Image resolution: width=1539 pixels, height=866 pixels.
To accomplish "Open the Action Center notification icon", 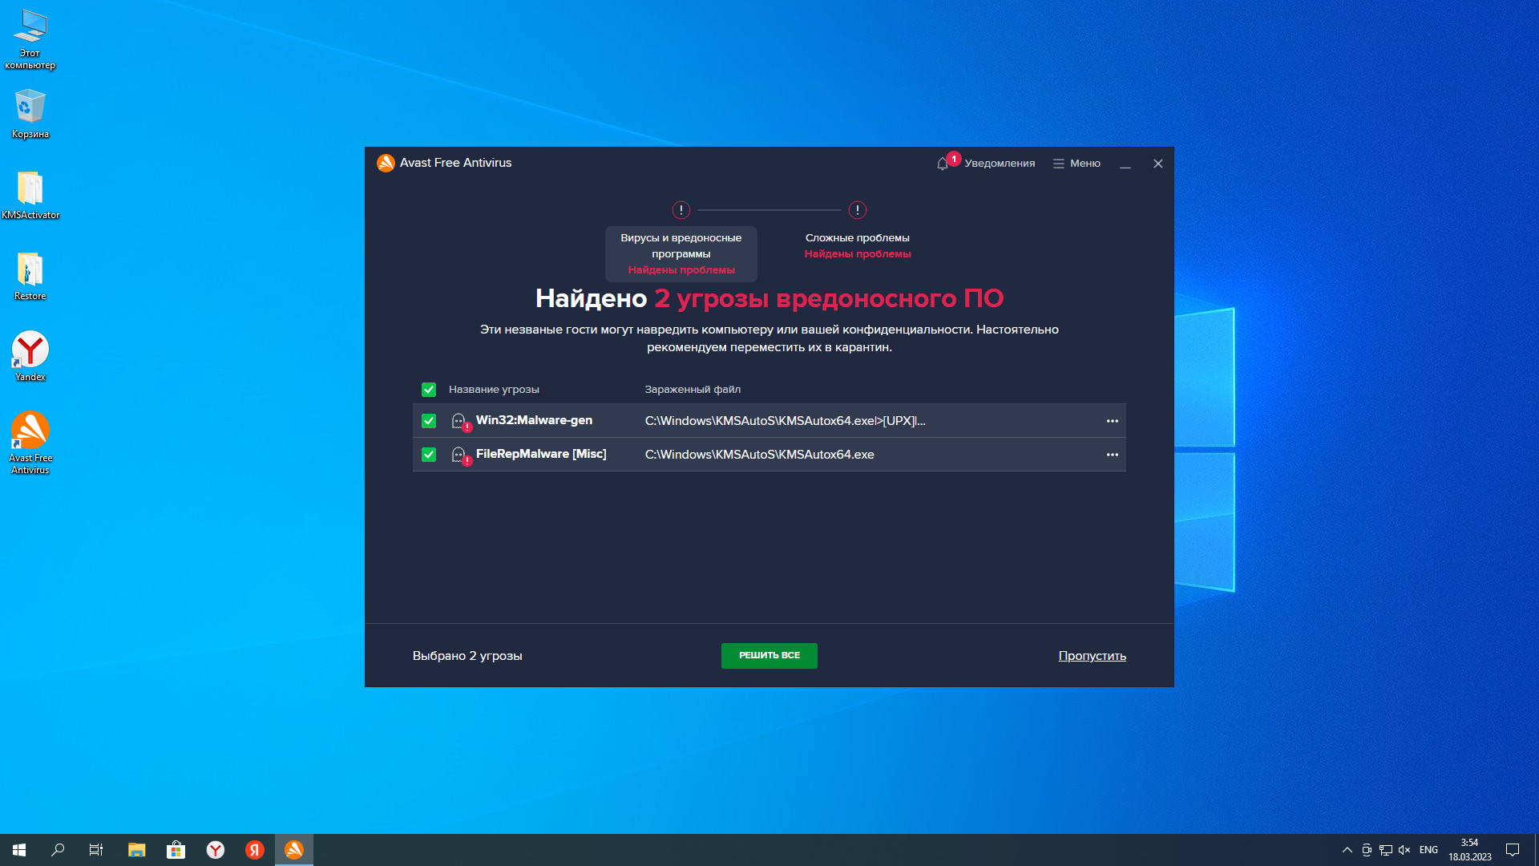I will [1513, 850].
